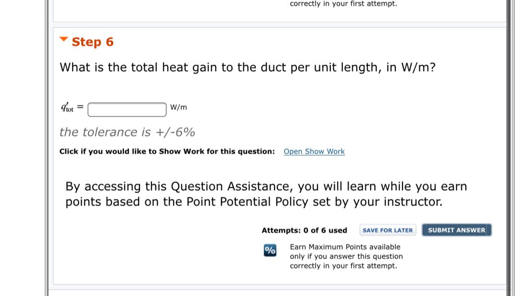Click the q'tot symbol label
Screen dimensions: 515x296
67,106
